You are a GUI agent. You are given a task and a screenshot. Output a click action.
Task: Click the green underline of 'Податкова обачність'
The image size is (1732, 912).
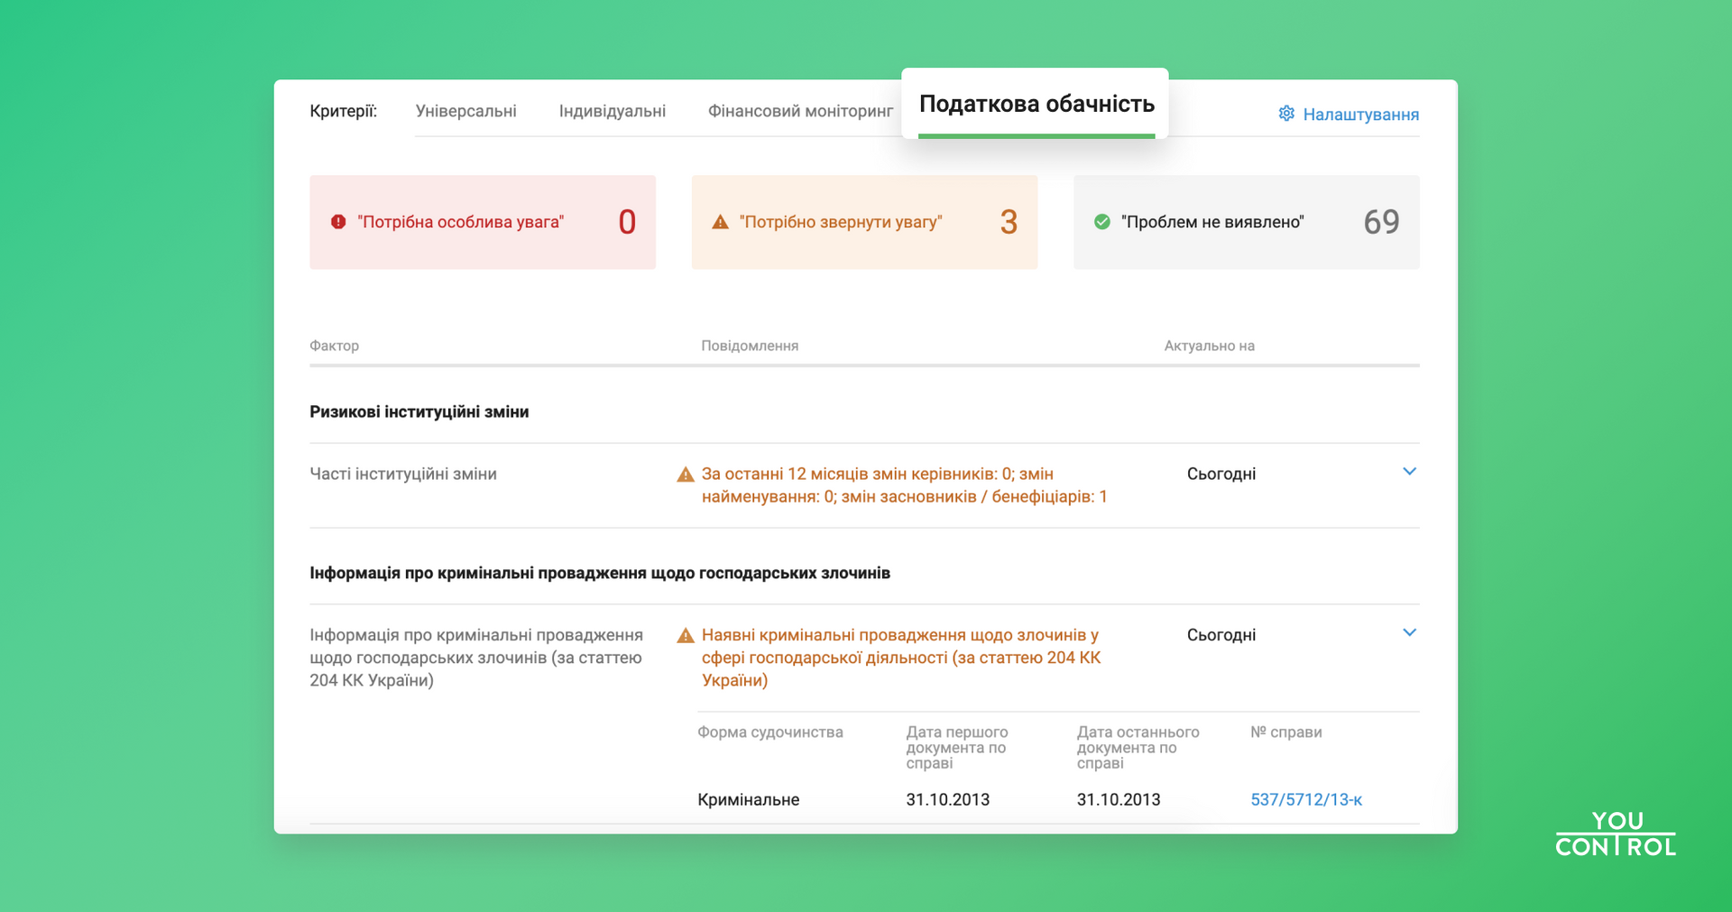1035,137
